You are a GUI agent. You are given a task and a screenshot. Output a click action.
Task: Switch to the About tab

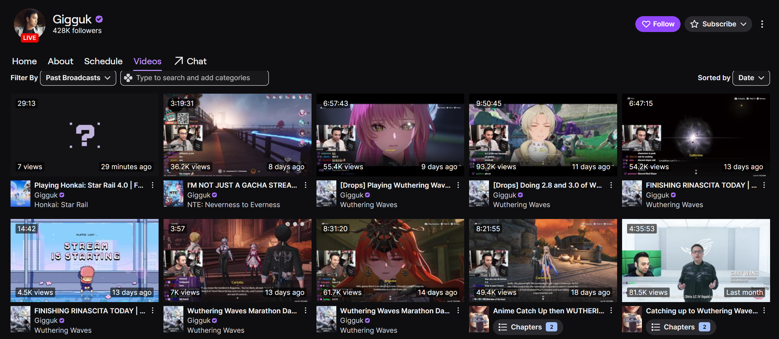(60, 61)
